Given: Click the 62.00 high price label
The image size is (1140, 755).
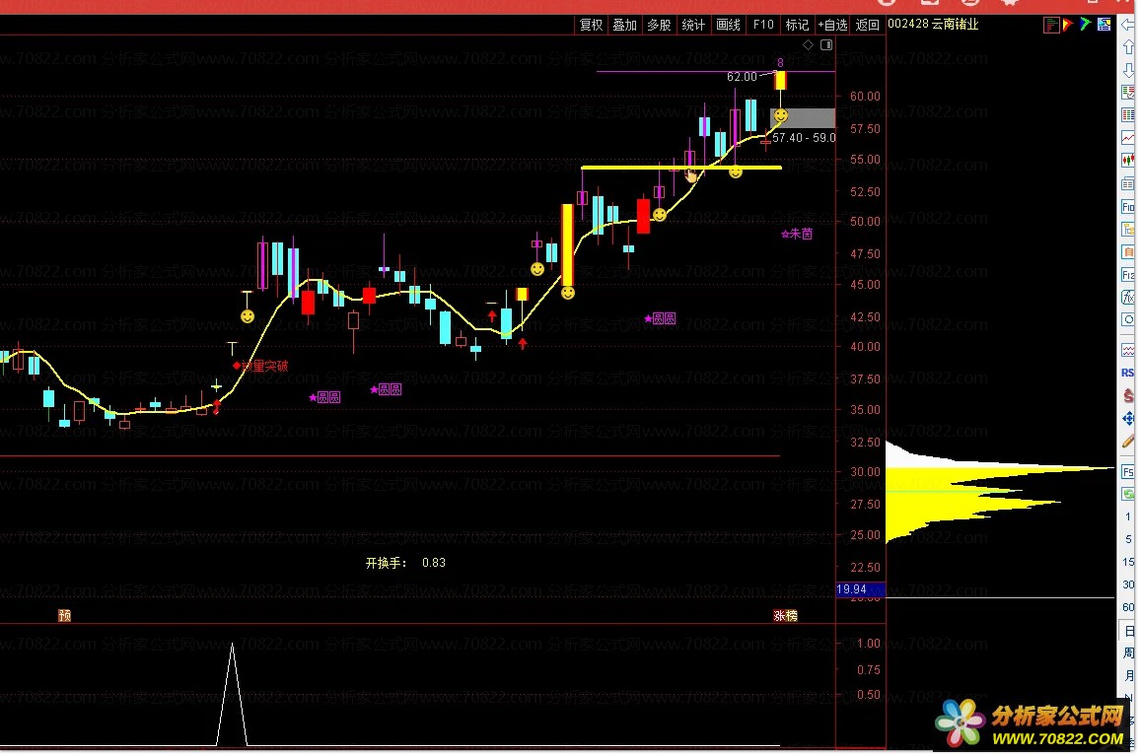Looking at the screenshot, I should (x=742, y=76).
